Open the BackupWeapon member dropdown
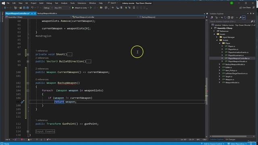Screen dimensions: 258x145 172,17
